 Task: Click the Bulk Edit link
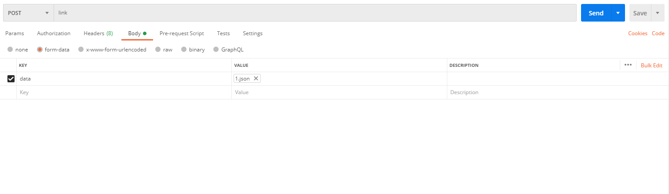click(651, 65)
